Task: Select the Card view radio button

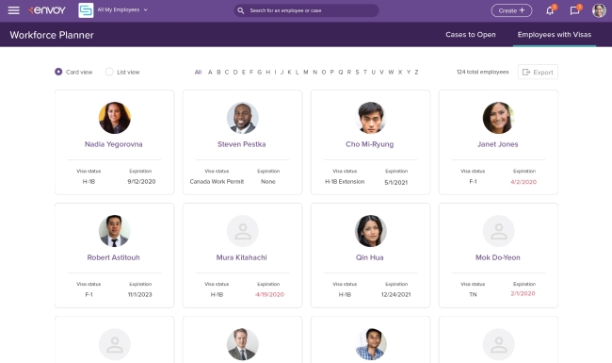Action: [58, 72]
